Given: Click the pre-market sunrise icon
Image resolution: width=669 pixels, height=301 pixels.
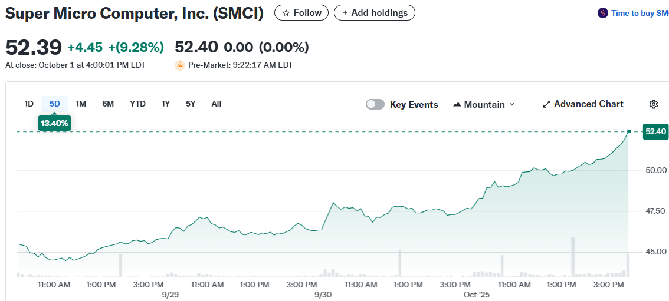Looking at the screenshot, I should [180, 65].
